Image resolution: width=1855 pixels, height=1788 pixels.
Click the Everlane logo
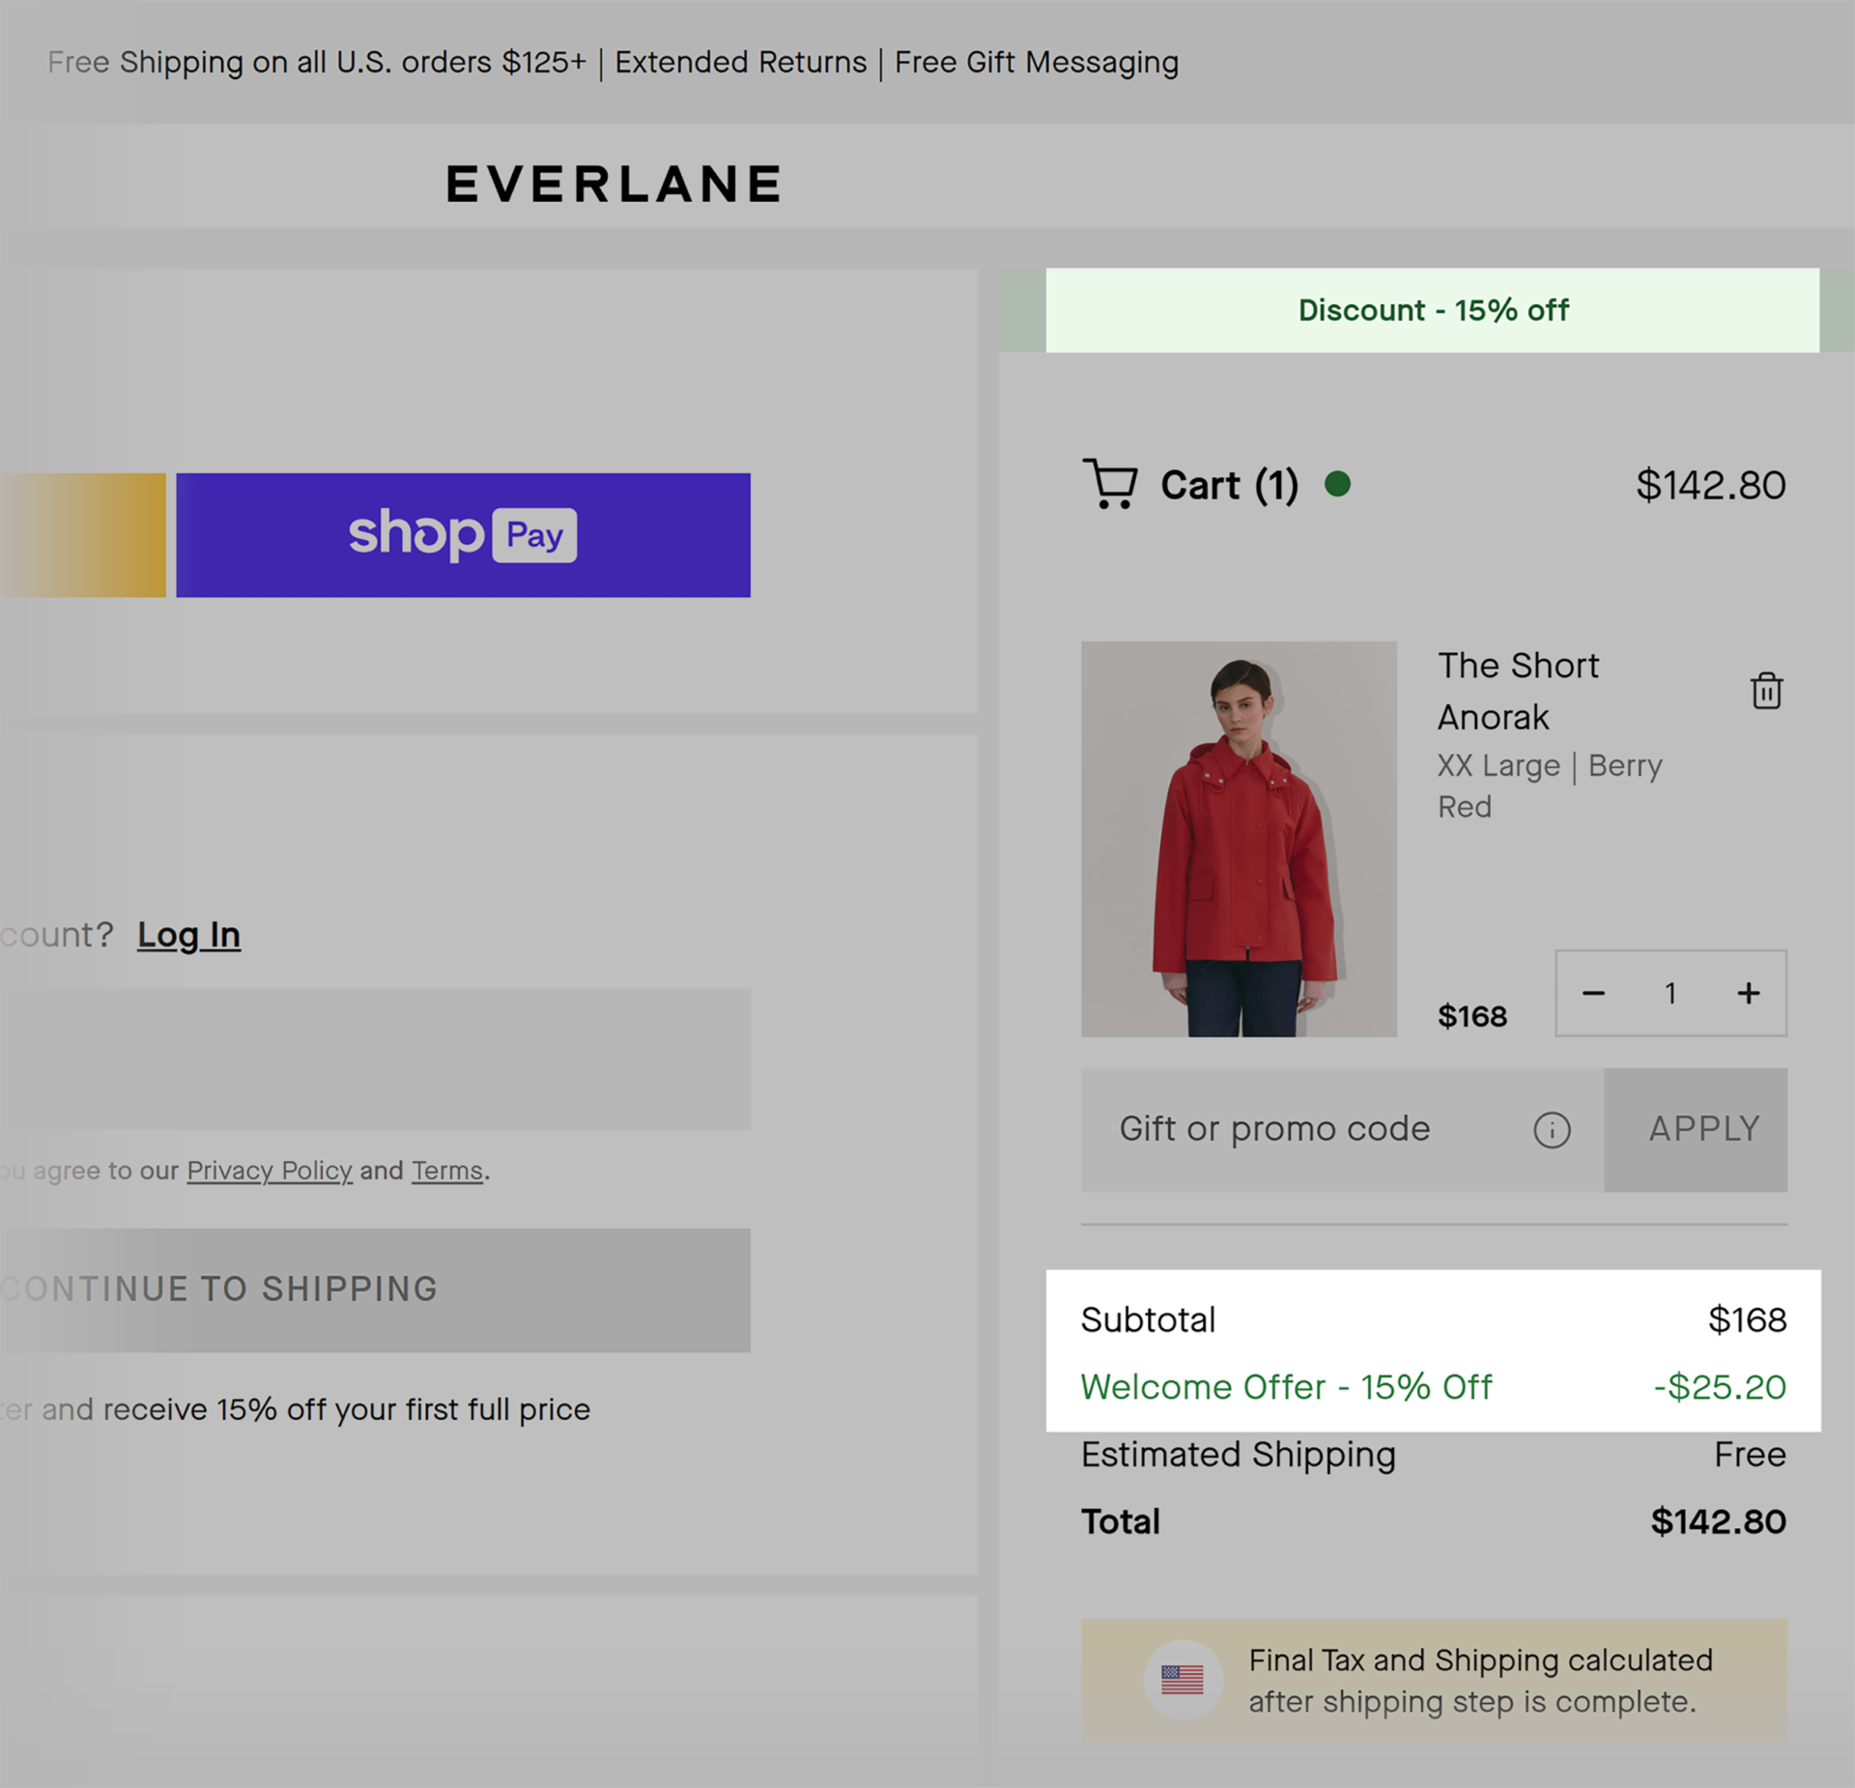[614, 184]
